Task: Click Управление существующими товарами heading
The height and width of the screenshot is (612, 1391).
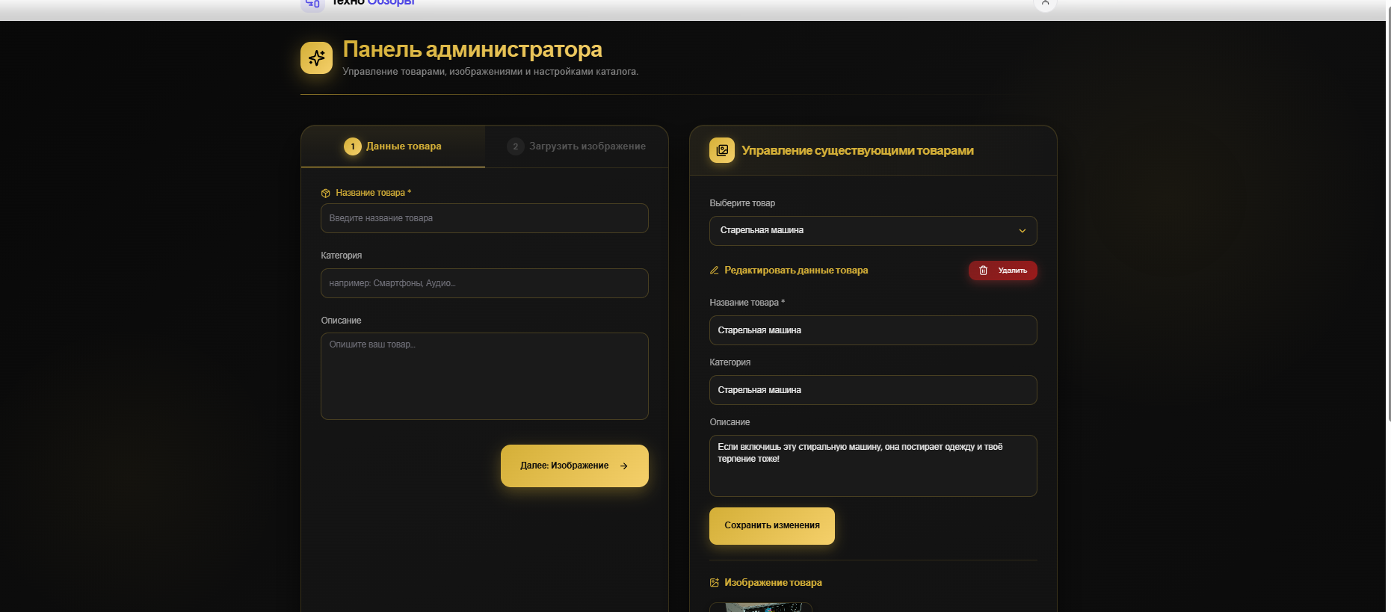Action: pyautogui.click(x=857, y=151)
